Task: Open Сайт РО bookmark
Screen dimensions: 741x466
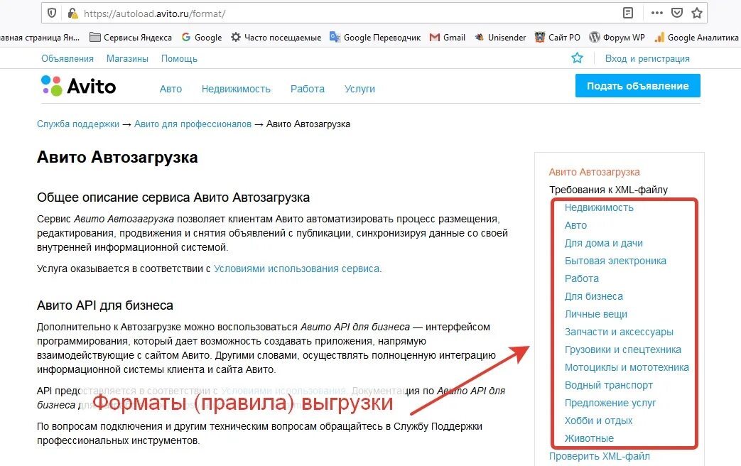Action: click(x=558, y=38)
